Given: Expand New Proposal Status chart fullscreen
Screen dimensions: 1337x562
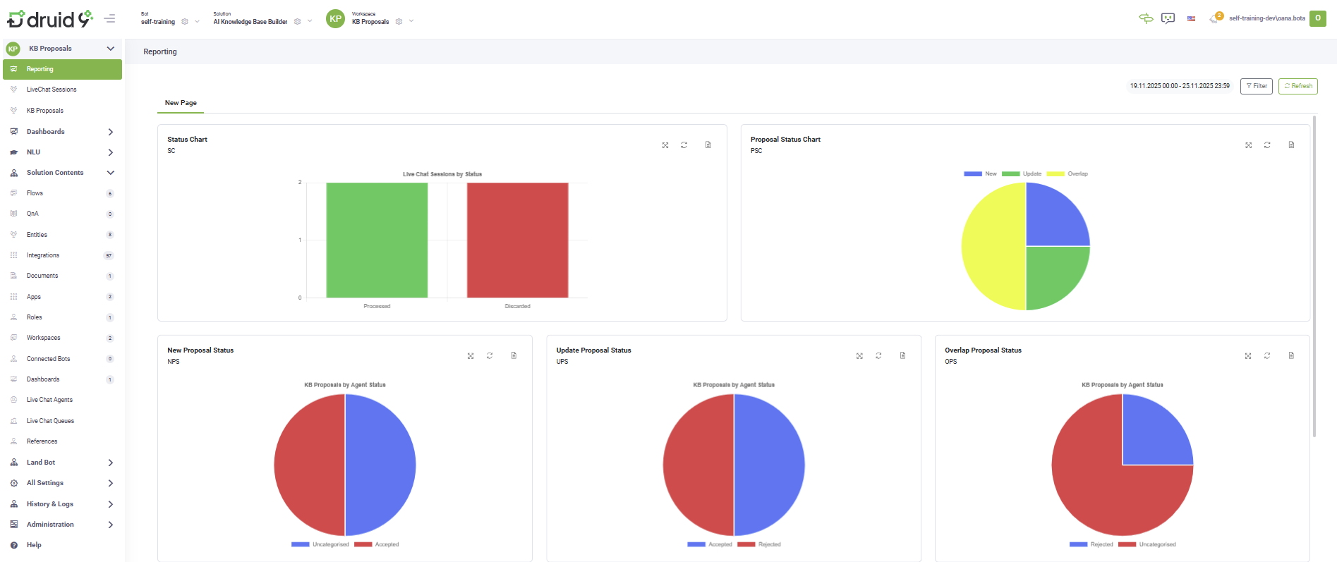Looking at the screenshot, I should coord(471,356).
